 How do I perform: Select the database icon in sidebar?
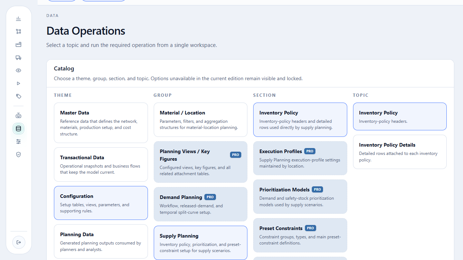tap(18, 129)
